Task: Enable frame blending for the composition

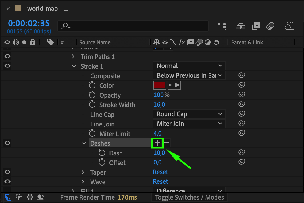Action: [x=256, y=26]
